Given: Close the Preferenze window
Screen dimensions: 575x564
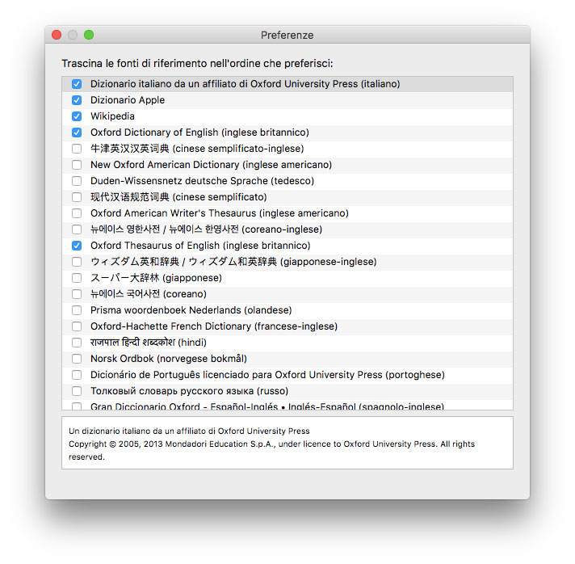Looking at the screenshot, I should point(57,35).
